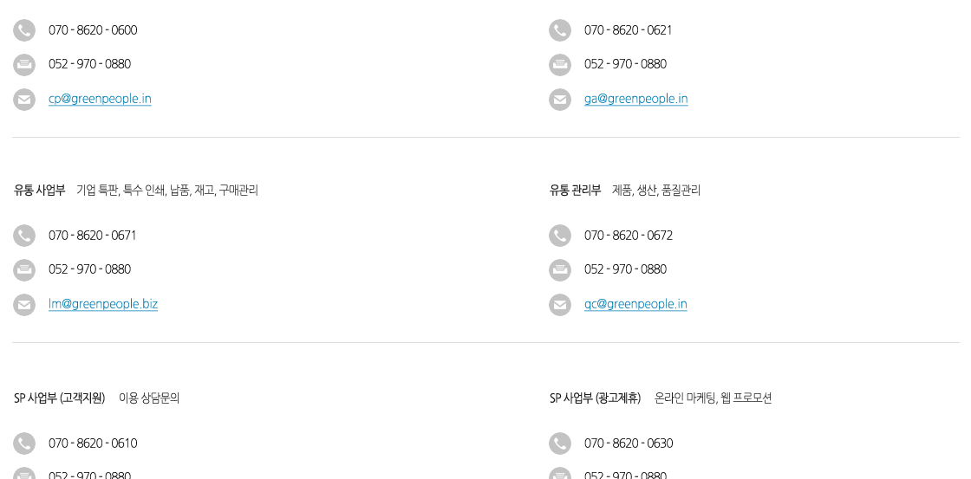This screenshot has width=971, height=479.
Task: Click the SP 사업부 (고객지원) heading
Action: tap(60, 398)
